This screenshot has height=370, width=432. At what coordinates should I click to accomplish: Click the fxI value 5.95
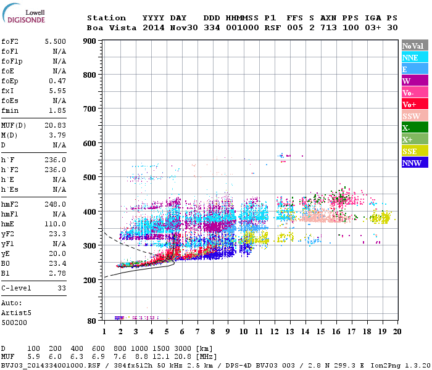tap(57, 91)
